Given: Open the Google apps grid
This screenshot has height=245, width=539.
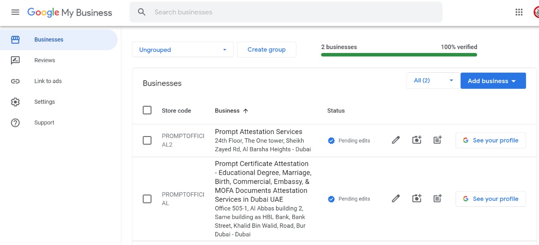Looking at the screenshot, I should (x=519, y=12).
